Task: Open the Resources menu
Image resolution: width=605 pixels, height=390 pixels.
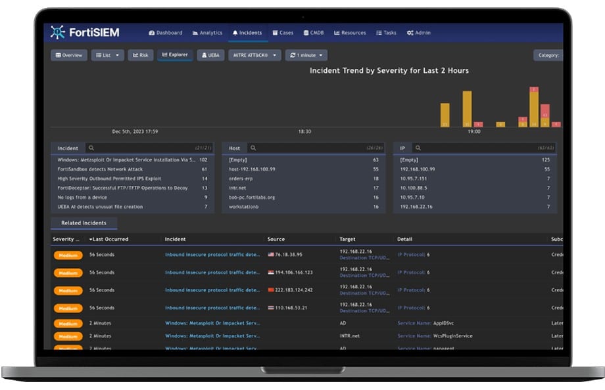Action: click(x=350, y=33)
